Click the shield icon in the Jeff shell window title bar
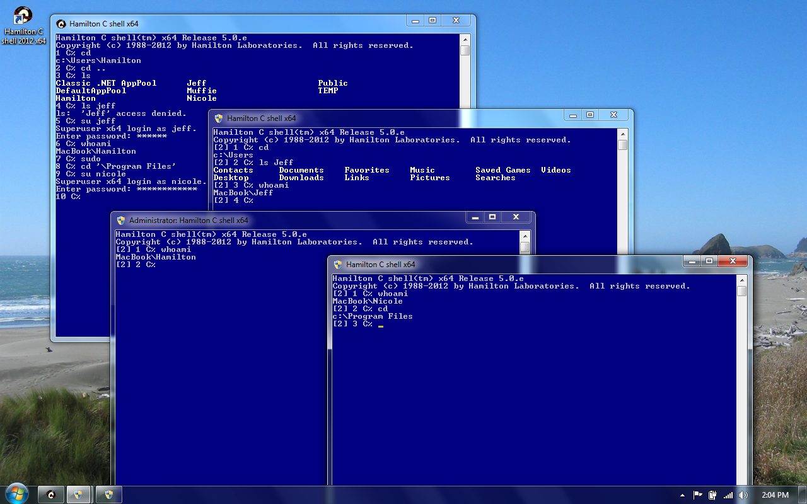Screen dimensions: 807x504 click(219, 118)
